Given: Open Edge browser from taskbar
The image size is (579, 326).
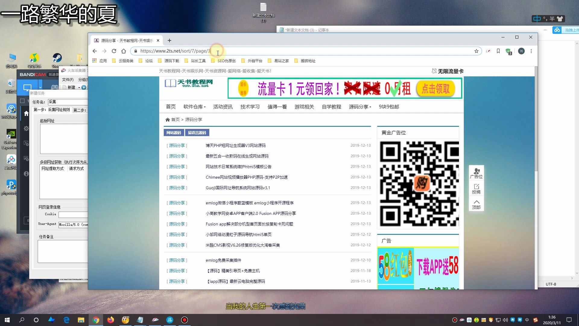Looking at the screenshot, I should pyautogui.click(x=66, y=320).
